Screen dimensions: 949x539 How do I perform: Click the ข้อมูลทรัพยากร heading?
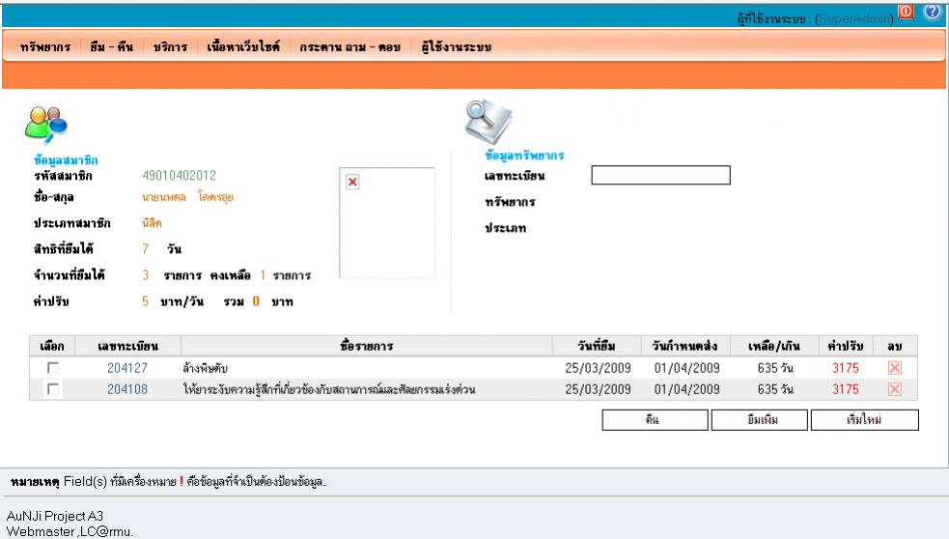(x=525, y=156)
